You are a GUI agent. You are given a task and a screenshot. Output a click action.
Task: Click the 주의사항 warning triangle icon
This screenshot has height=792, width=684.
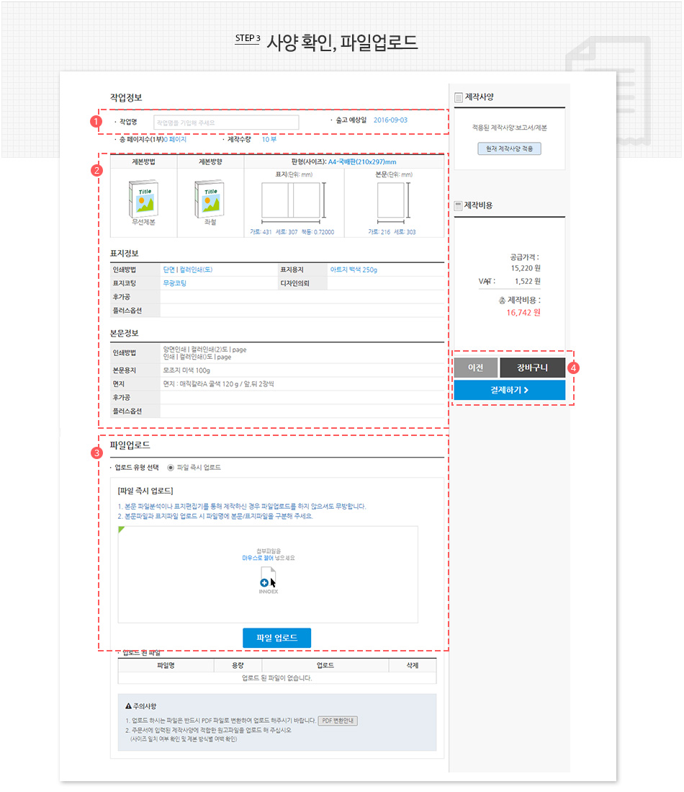click(127, 706)
